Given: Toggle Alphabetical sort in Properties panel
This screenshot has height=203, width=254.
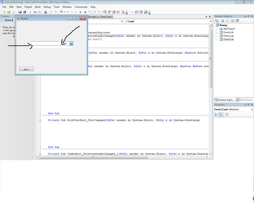Looking at the screenshot, I should tap(221, 115).
